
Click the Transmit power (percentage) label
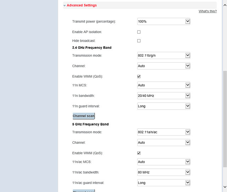coord(94,21)
